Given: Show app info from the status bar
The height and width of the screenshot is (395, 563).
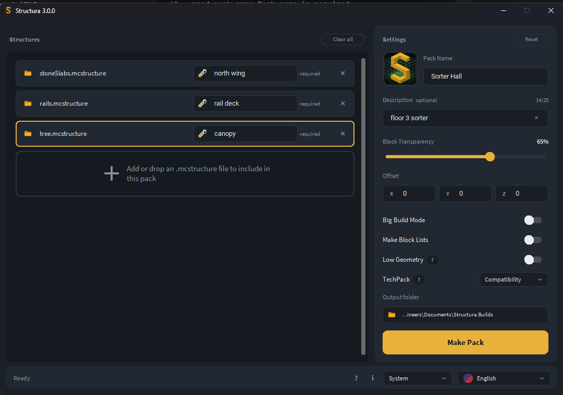Looking at the screenshot, I should [x=373, y=378].
